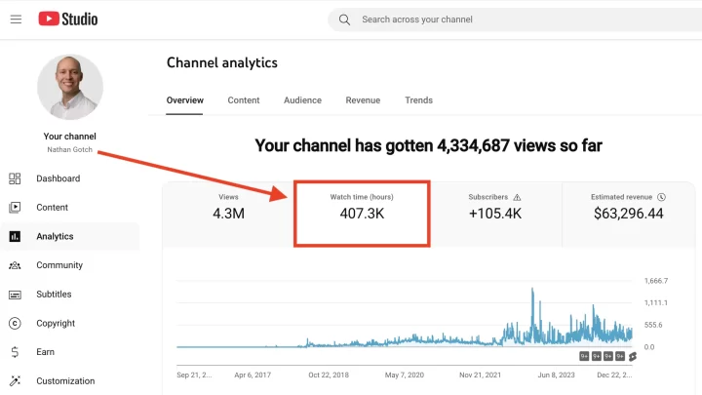Select the Watch time (hours) card
The image size is (702, 395).
pos(362,214)
